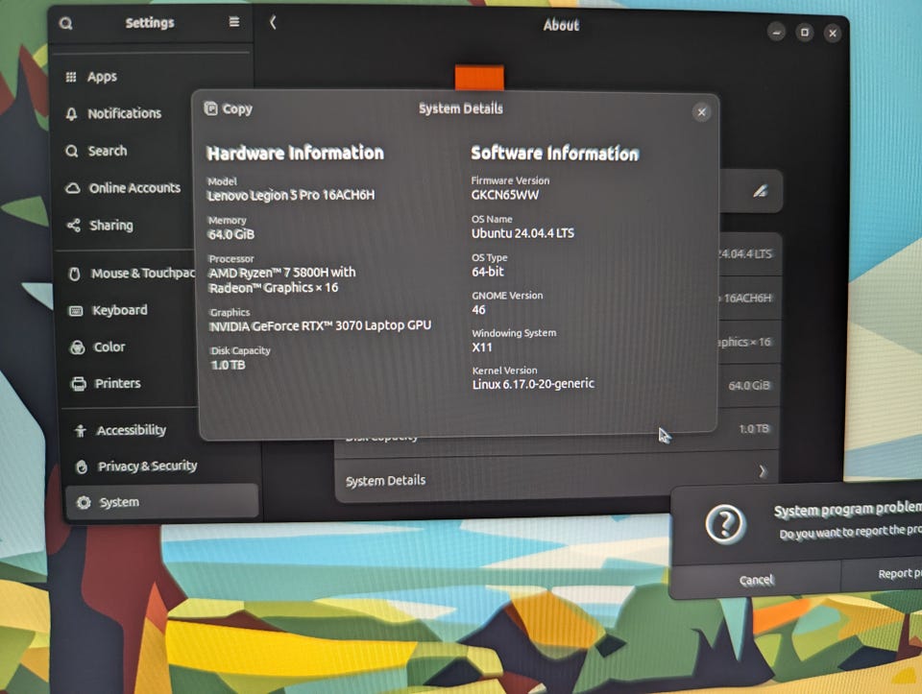922x694 pixels.
Task: Click windowing system value X11
Action: click(481, 347)
